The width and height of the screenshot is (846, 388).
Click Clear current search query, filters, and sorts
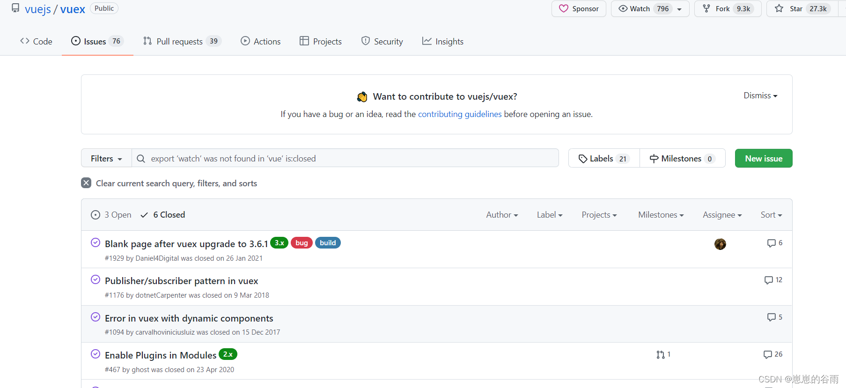169,183
